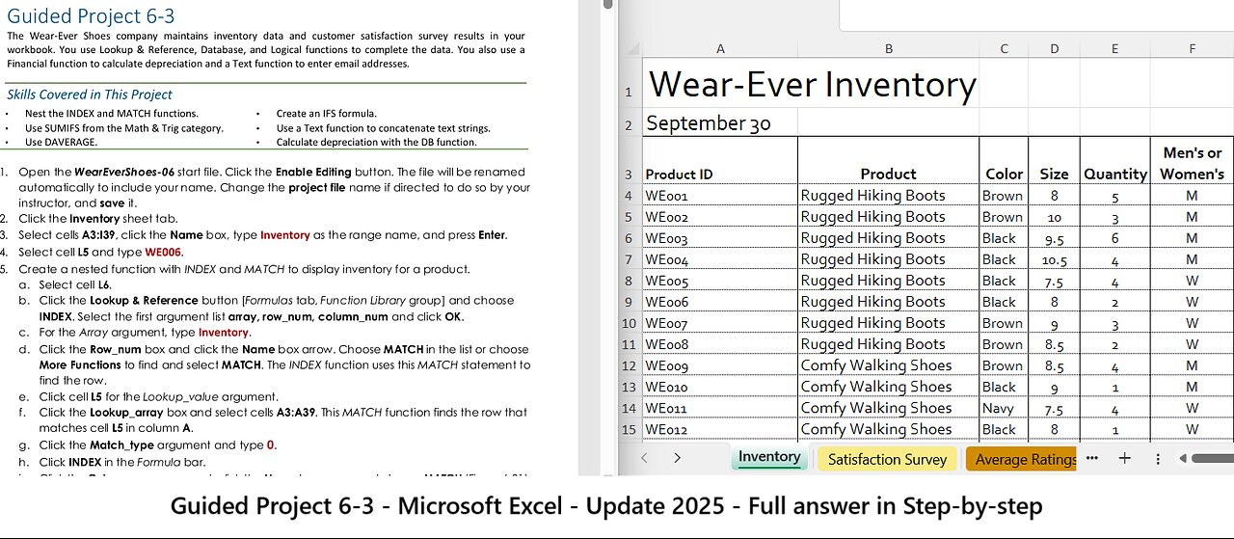
Task: Show hidden sheet tabs via the ellipsis
Action: pyautogui.click(x=1092, y=458)
